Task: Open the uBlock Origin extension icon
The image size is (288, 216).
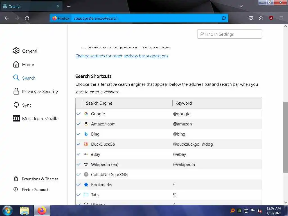Action: tap(271, 18)
